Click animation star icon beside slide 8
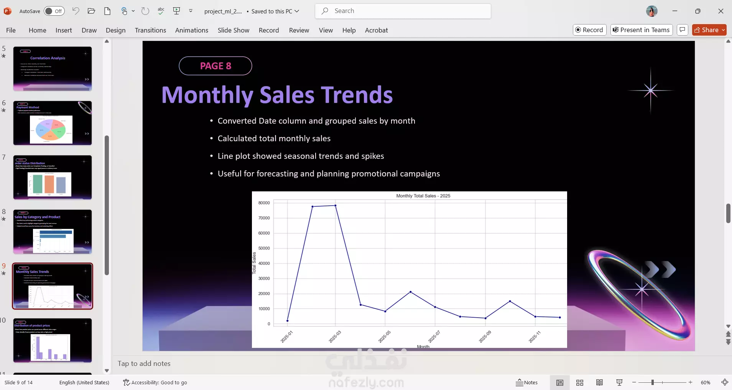Image resolution: width=732 pixels, height=390 pixels. pos(4,219)
